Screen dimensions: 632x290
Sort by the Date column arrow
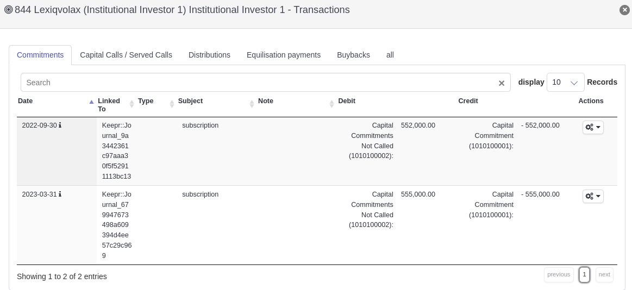[x=91, y=102]
